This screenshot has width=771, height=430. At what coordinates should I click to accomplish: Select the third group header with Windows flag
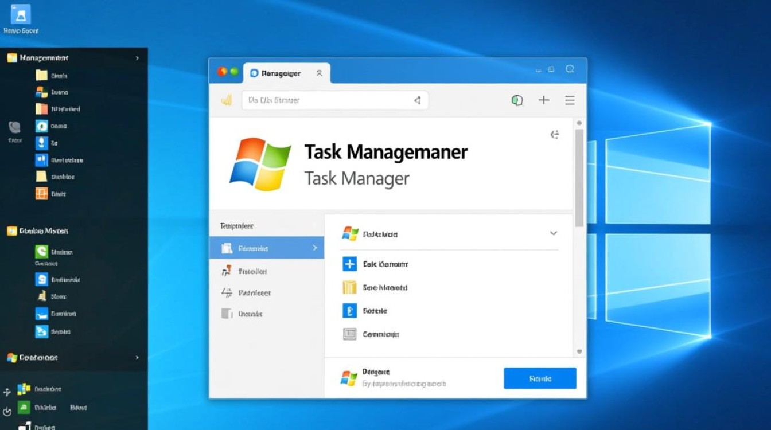coord(73,358)
